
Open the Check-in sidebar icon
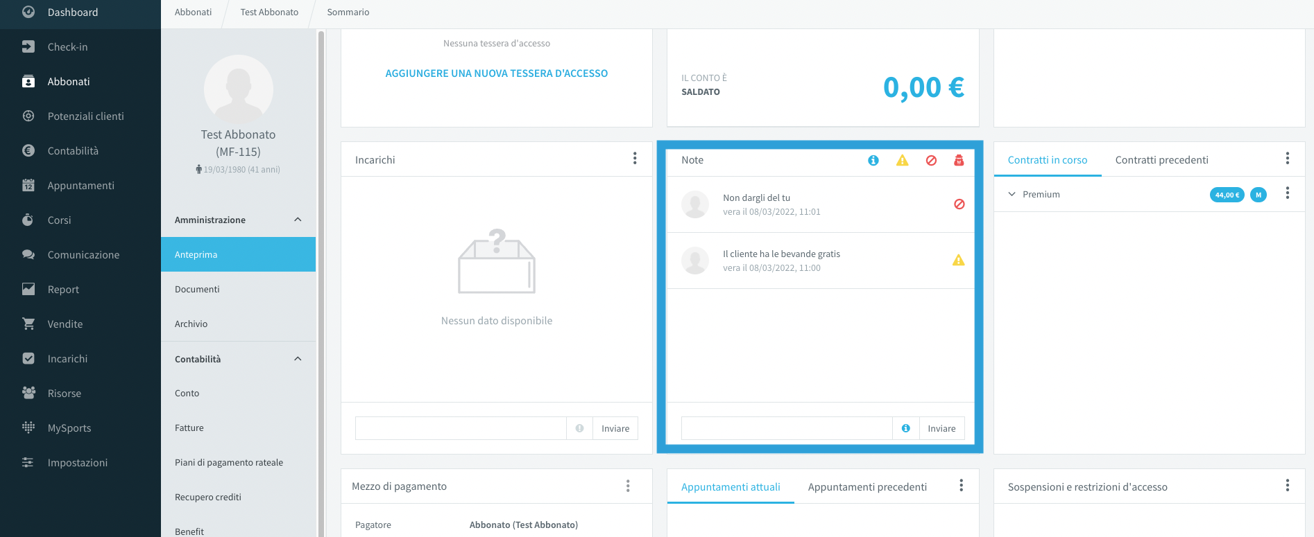tap(28, 46)
